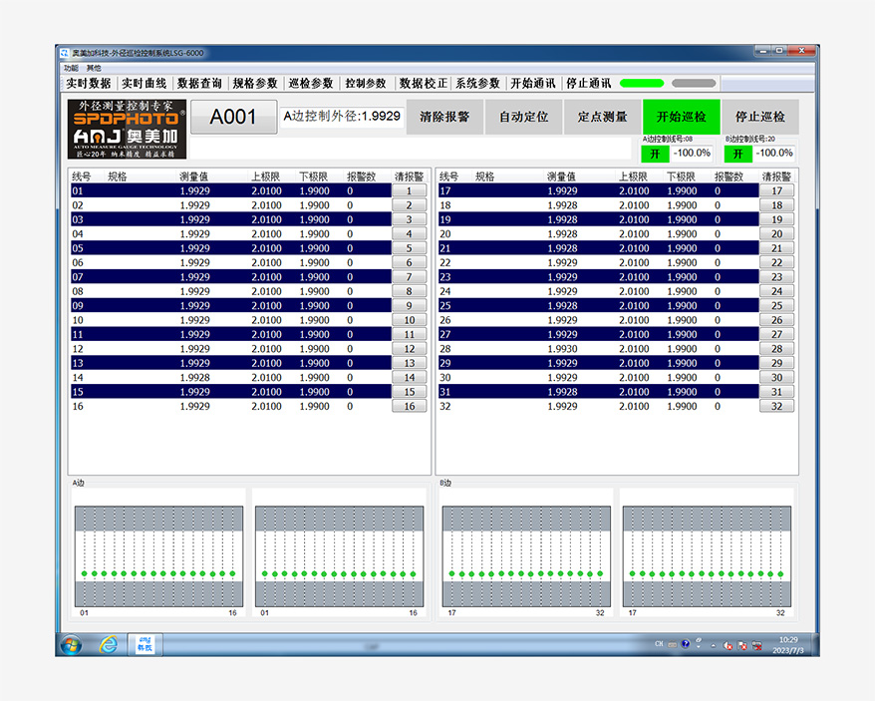Screen dimensions: 875x701
Task: Open the 规格参数 tab
Action: pyautogui.click(x=255, y=84)
